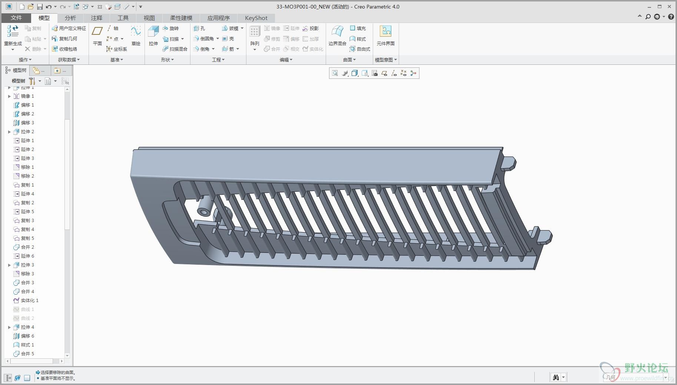Click the model tree settings hammer icon
This screenshot has height=385, width=677.
[32, 81]
